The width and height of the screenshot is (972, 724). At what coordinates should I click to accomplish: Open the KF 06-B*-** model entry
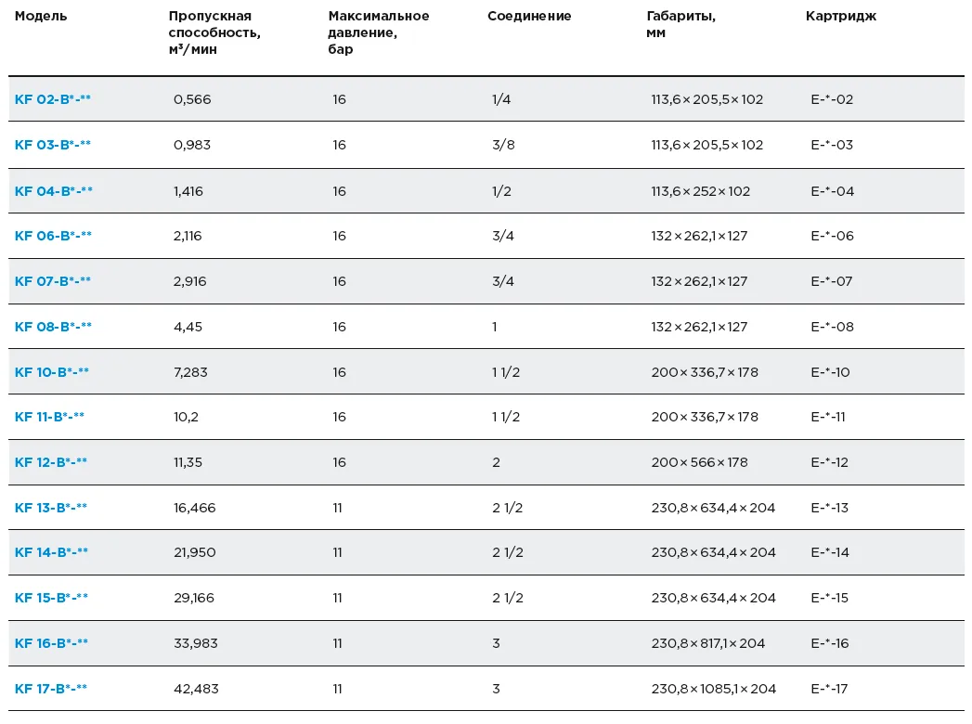53,236
